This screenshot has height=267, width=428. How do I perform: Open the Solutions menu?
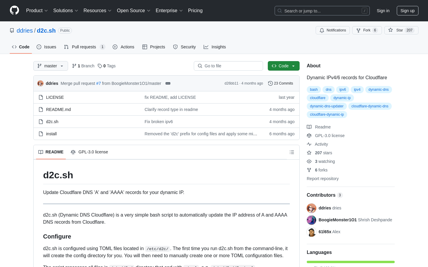tap(66, 10)
